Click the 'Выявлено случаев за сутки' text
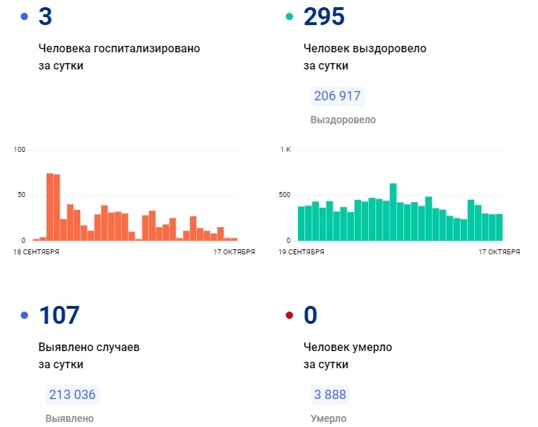 (x=89, y=355)
